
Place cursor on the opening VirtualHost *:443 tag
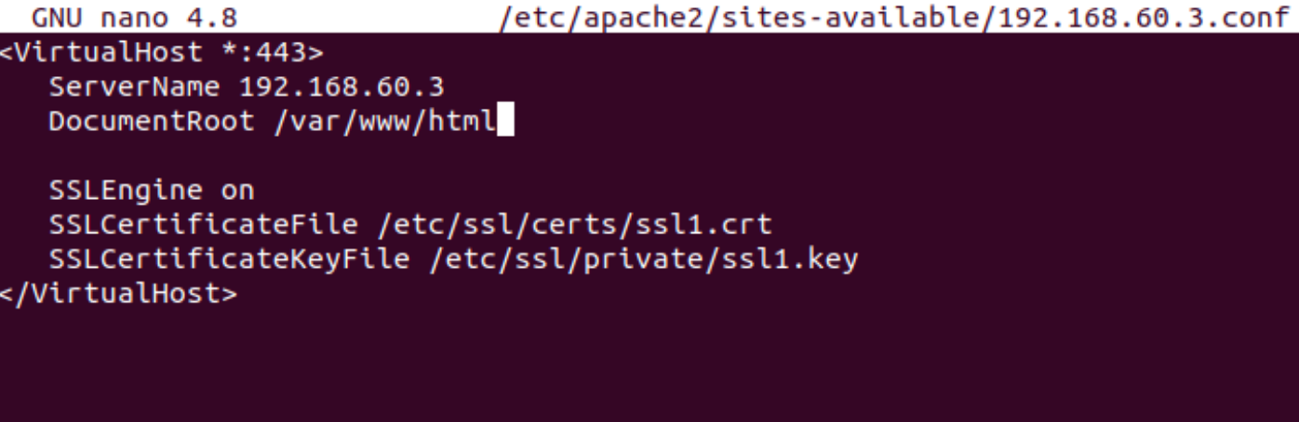click(162, 52)
